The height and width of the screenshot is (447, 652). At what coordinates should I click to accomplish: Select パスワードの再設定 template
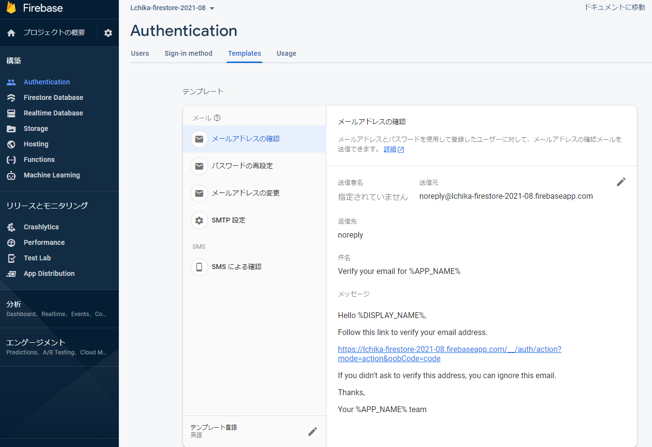click(254, 166)
